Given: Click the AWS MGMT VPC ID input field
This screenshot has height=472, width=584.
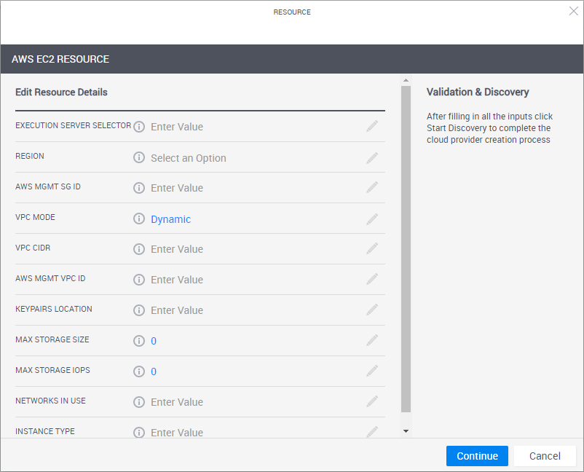Looking at the screenshot, I should point(177,280).
